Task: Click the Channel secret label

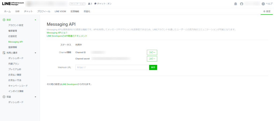Action: [82, 59]
